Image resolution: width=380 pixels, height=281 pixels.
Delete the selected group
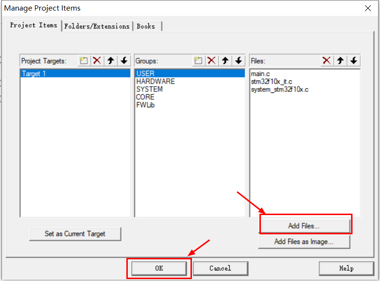212,61
